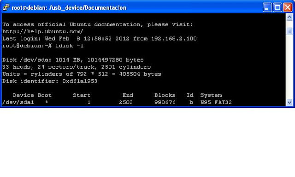Click the 'Disk /dev/sda: 1014 MB' line
This screenshot has height=177, width=295.
pos(73,60)
